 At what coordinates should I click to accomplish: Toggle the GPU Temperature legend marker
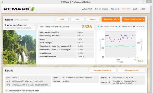click(x=116, y=27)
